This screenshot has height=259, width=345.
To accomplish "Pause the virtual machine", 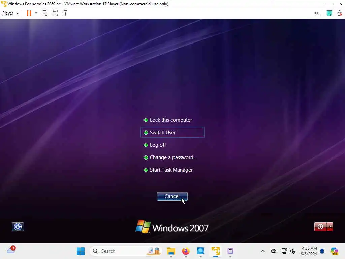I will (x=29, y=13).
